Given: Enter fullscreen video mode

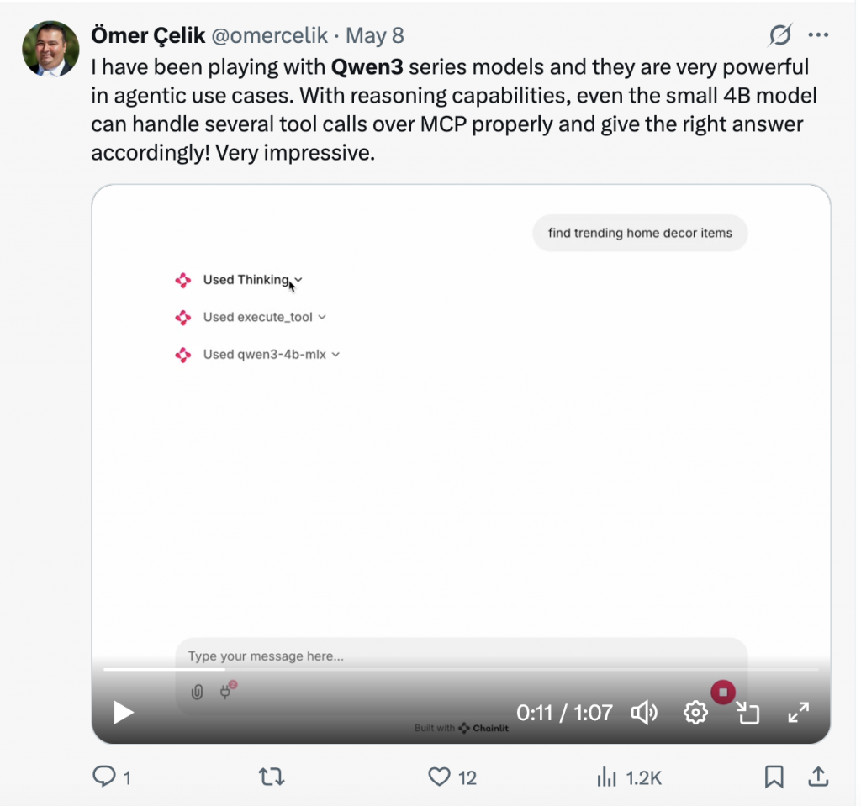Looking at the screenshot, I should (798, 713).
